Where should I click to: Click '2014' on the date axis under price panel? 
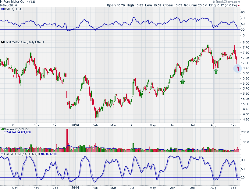coord(75,125)
